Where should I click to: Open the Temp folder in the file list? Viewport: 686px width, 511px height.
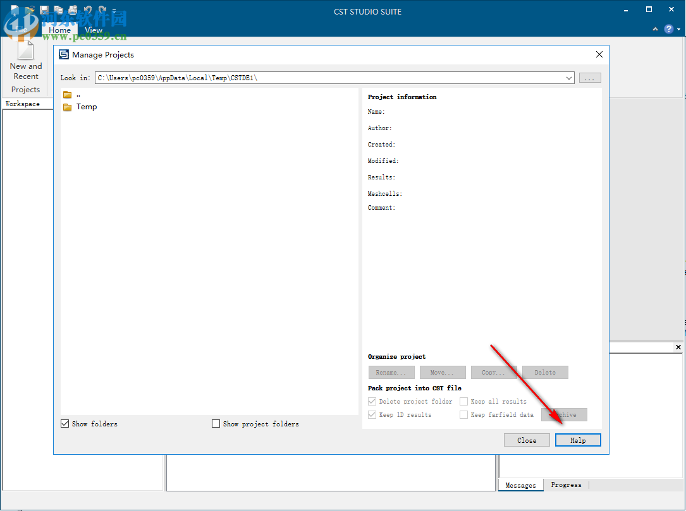(87, 107)
